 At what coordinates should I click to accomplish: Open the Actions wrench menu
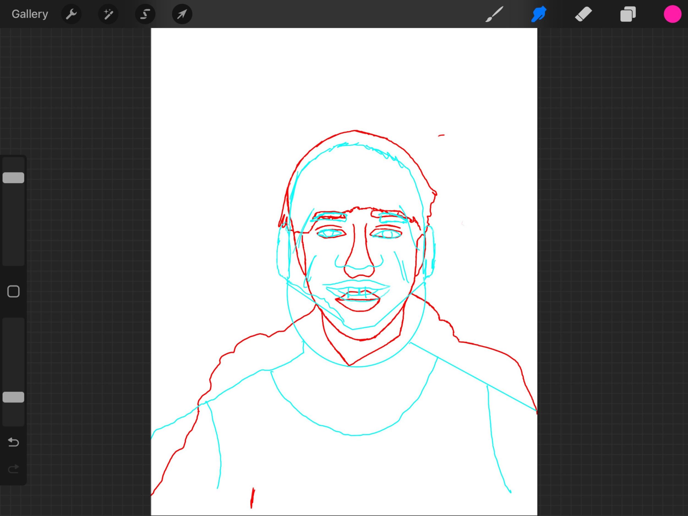[72, 14]
